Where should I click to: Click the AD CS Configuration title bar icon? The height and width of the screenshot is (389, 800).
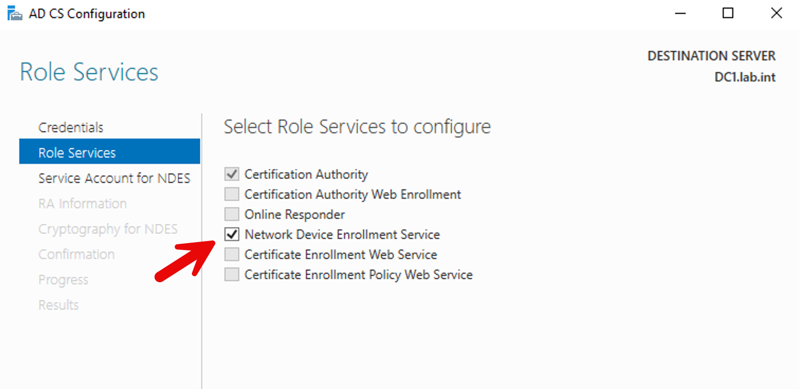pyautogui.click(x=15, y=13)
